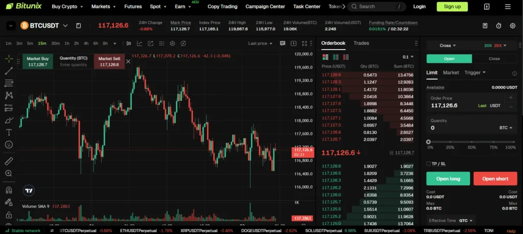523x234 pixels.
Task: Expand the more timeframes dropdown arrow
Action: coord(115,43)
